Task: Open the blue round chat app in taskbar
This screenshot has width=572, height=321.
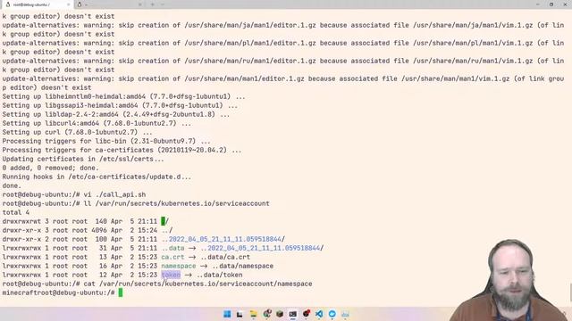Action: pos(332,314)
